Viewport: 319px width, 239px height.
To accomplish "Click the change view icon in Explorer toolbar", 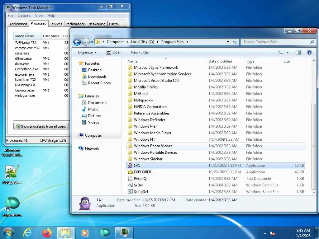I will (x=281, y=52).
